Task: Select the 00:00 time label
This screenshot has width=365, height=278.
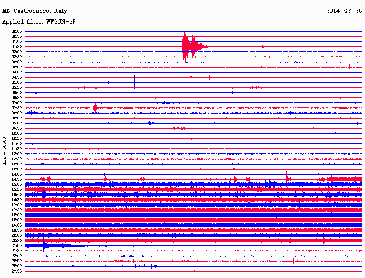Action: click(16, 31)
